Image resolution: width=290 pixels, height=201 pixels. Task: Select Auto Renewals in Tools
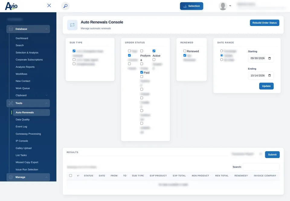point(31,112)
